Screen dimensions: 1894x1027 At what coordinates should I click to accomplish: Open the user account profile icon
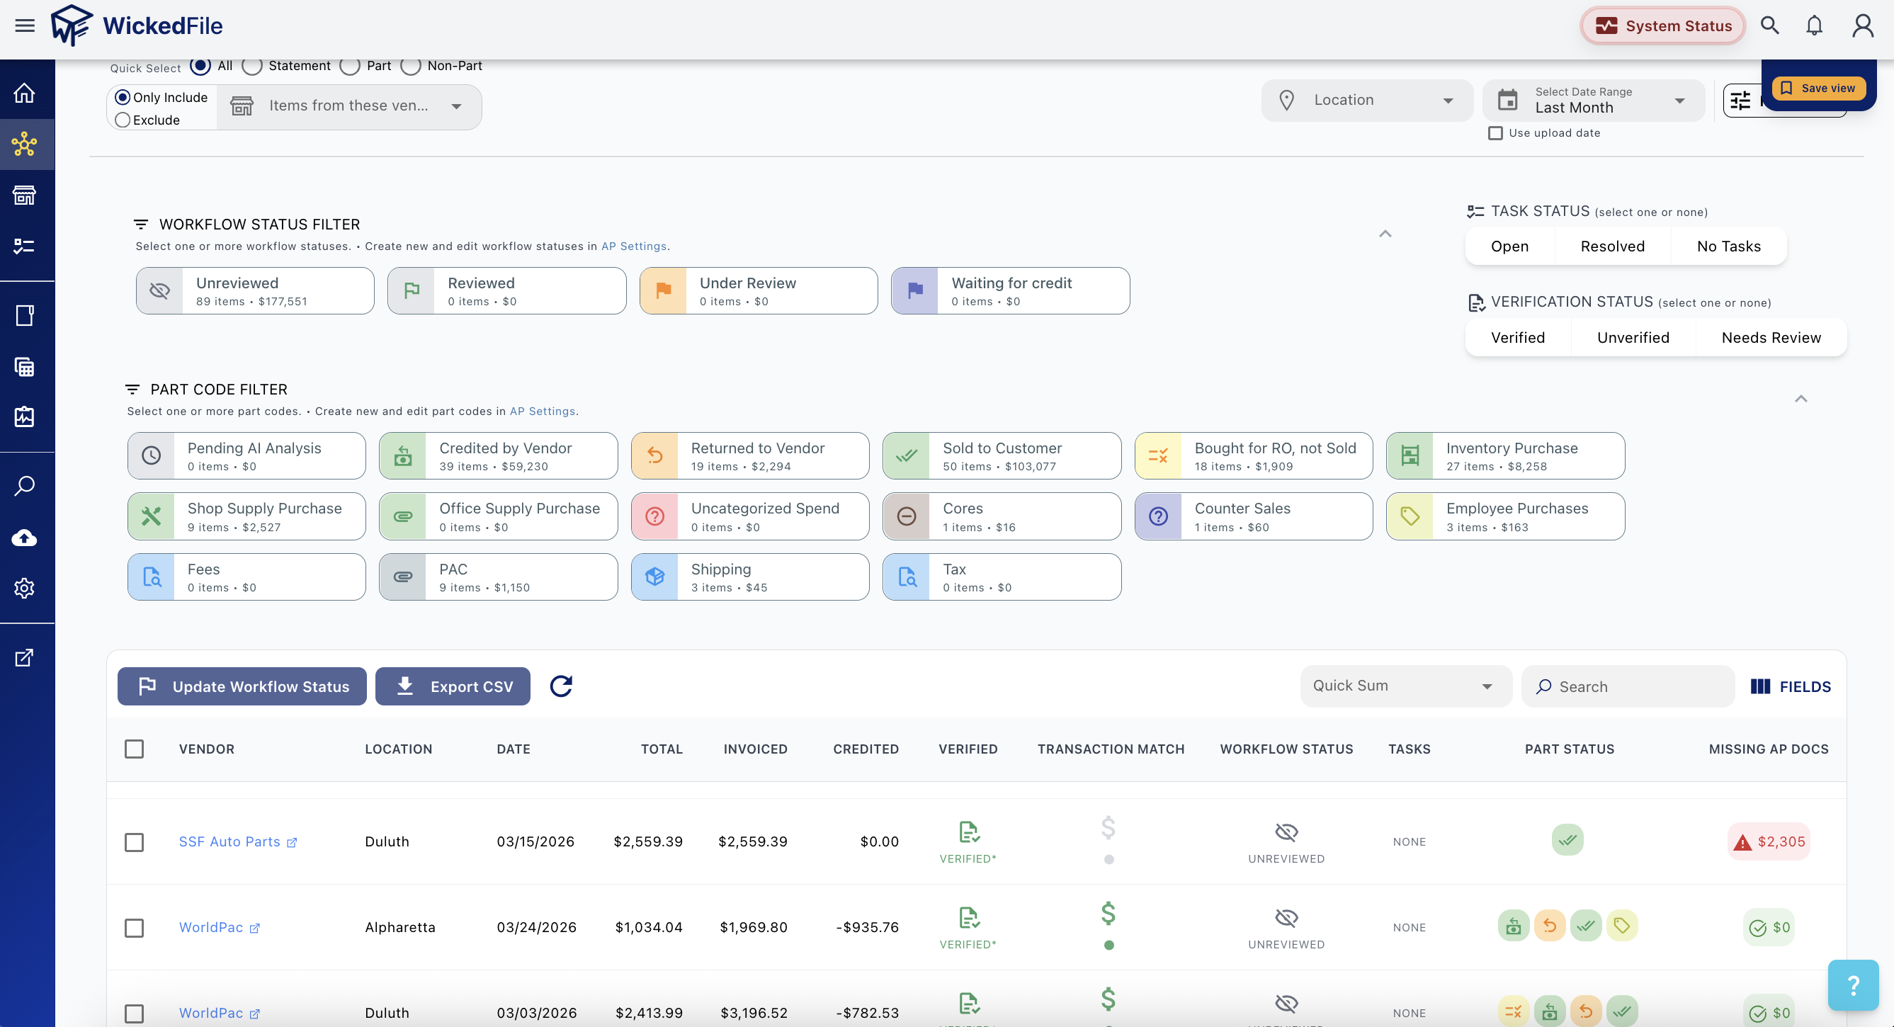[x=1862, y=26]
